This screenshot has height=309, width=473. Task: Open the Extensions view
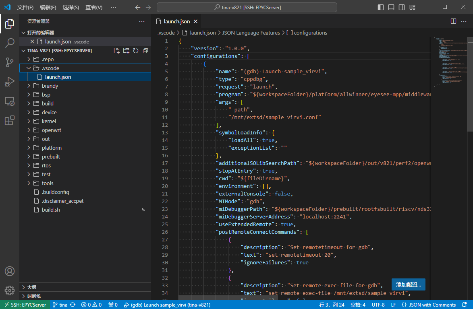pyautogui.click(x=10, y=120)
